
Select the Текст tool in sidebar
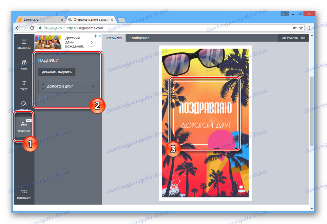point(24,85)
